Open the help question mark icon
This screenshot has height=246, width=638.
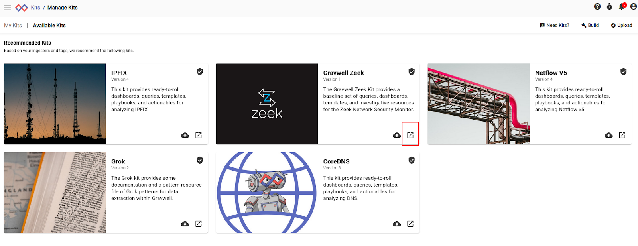click(597, 6)
